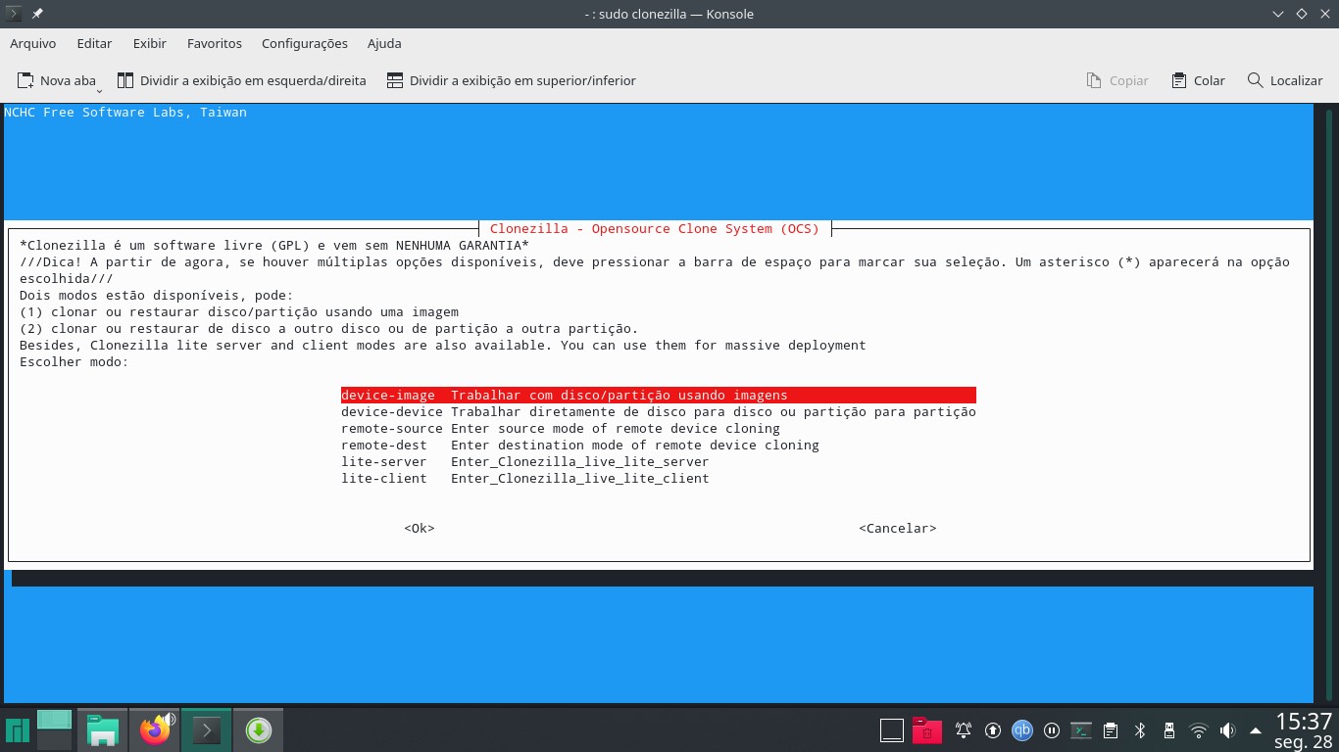The image size is (1339, 752).
Task: Select the device-device mode option
Action: 659,411
